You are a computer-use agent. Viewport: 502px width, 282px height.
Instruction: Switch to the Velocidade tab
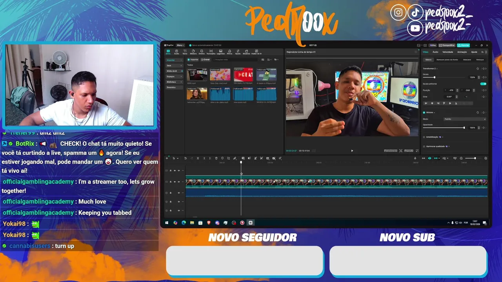[448, 52]
